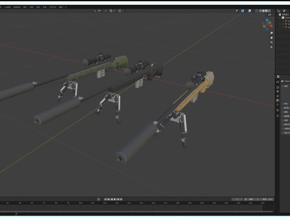The width and height of the screenshot is (290, 217).
Task: Expand the first collapsed properties panel section
Action: pyautogui.click(x=283, y=104)
